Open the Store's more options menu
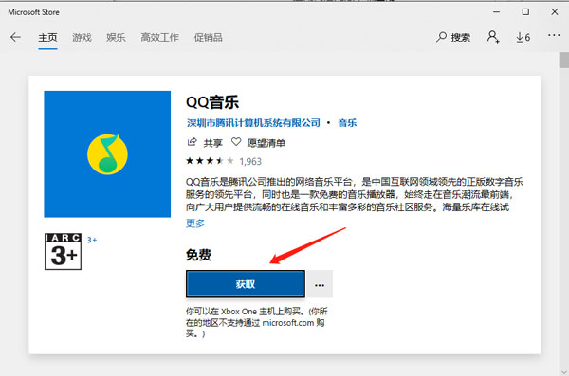The height and width of the screenshot is (376, 569). point(554,35)
